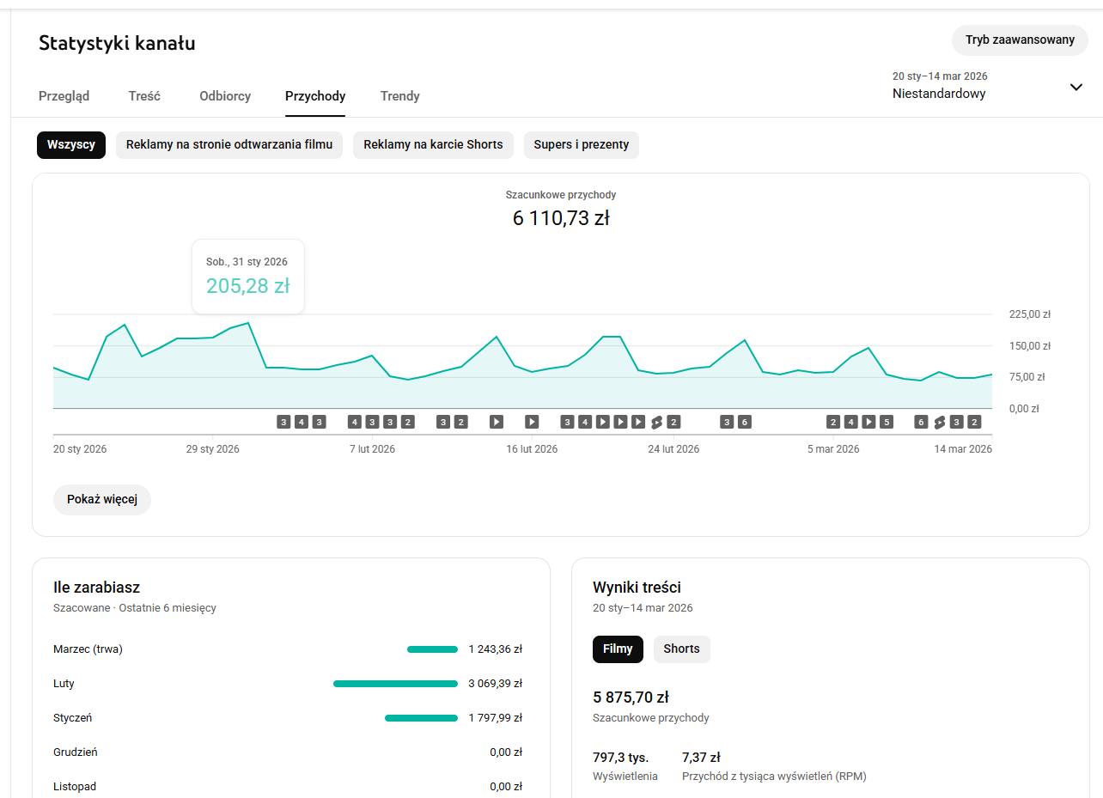Click the marker labeled 5 on the timeline
This screenshot has height=798, width=1103.
(x=887, y=422)
